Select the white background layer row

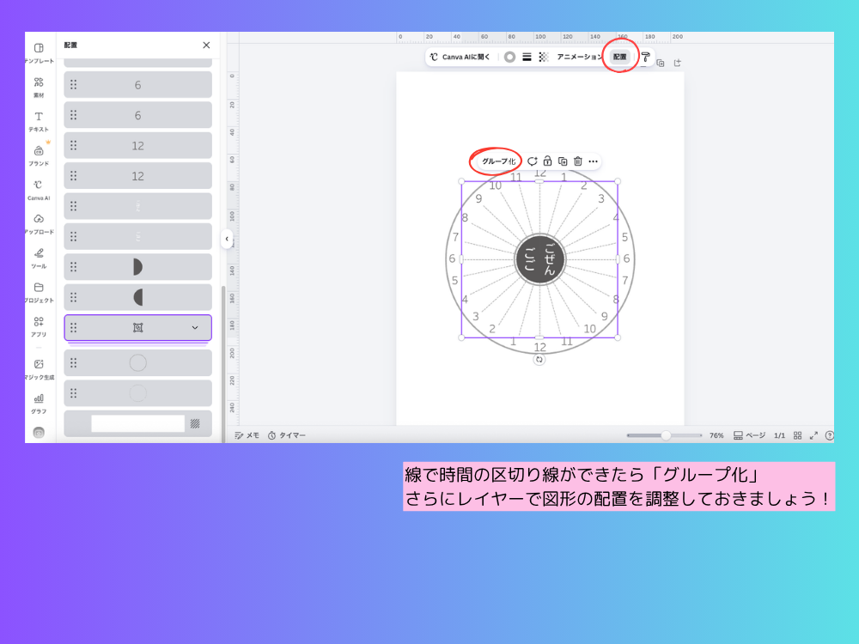[x=138, y=423]
